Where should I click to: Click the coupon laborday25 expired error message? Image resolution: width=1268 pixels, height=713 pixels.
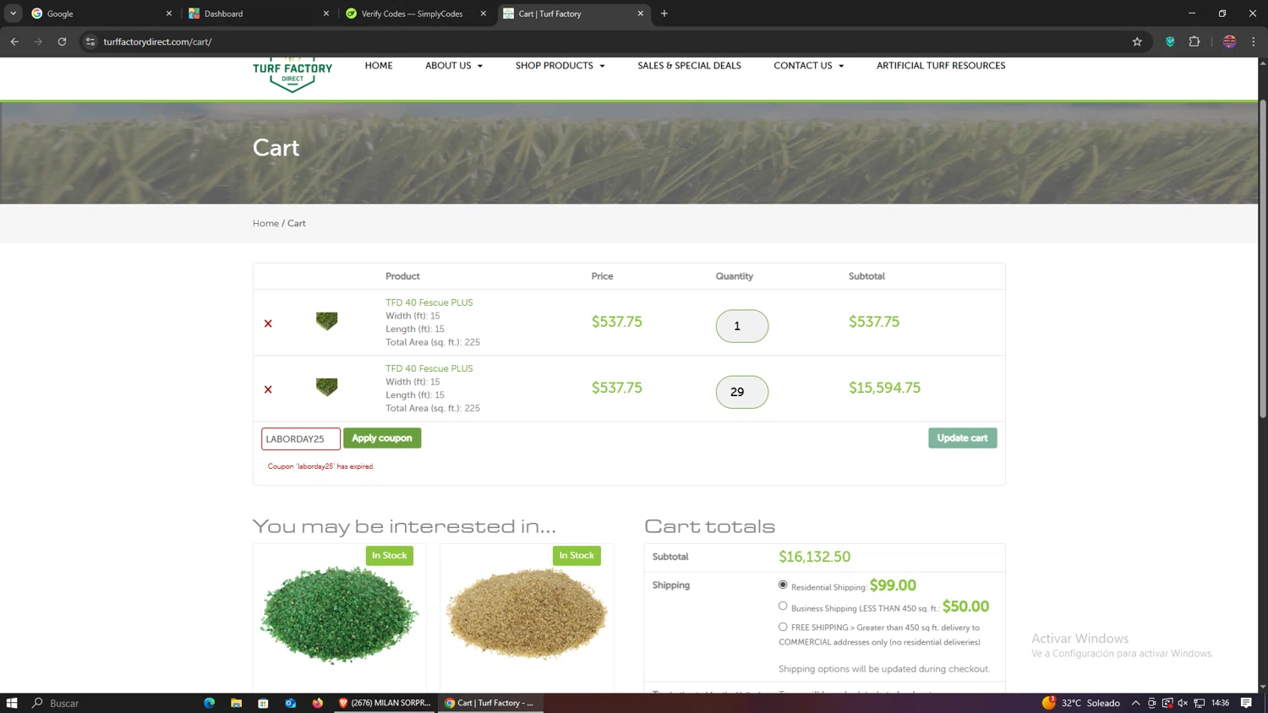click(x=320, y=466)
